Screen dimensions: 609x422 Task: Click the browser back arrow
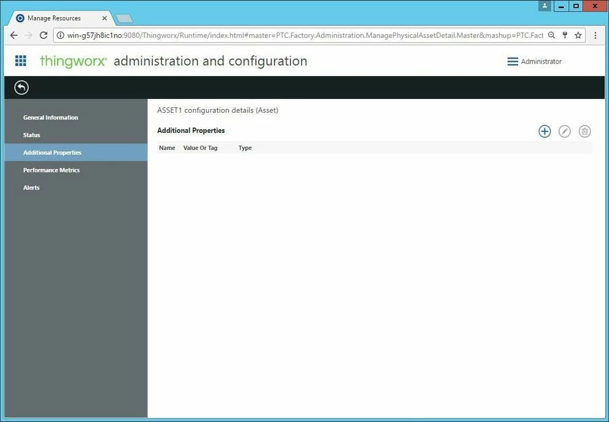[13, 35]
